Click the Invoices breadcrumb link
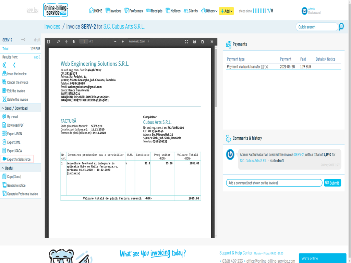The image size is (351, 263). [52, 27]
